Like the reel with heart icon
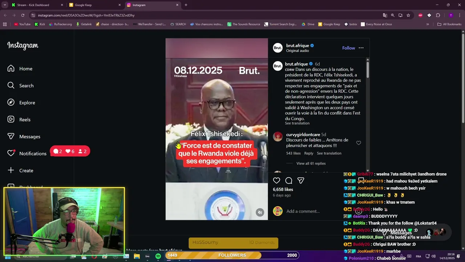The height and width of the screenshot is (262, 465). coord(276,180)
